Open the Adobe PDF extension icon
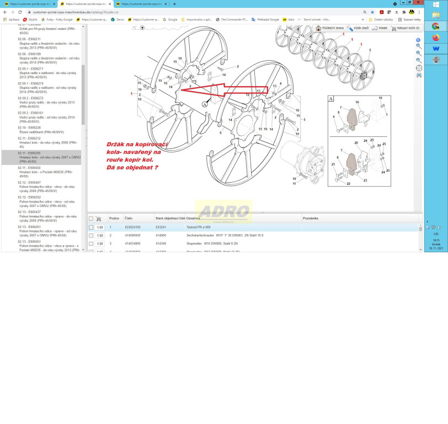This screenshot has height=424, width=448. 381,12
